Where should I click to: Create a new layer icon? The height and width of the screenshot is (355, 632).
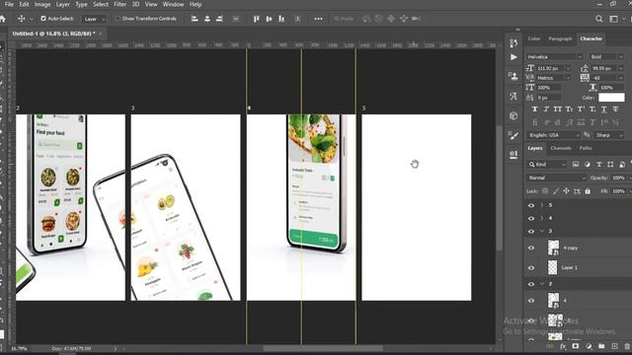pyautogui.click(x=614, y=346)
